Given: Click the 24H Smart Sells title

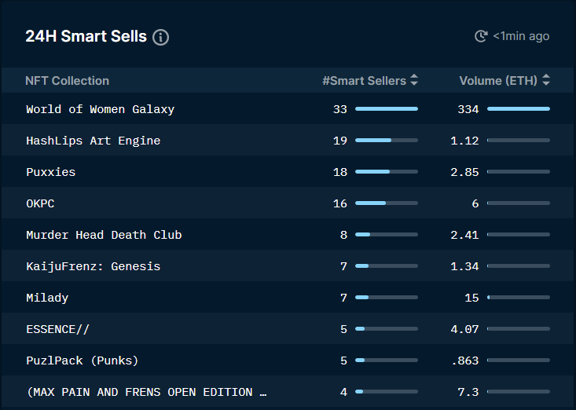Looking at the screenshot, I should [x=86, y=36].
